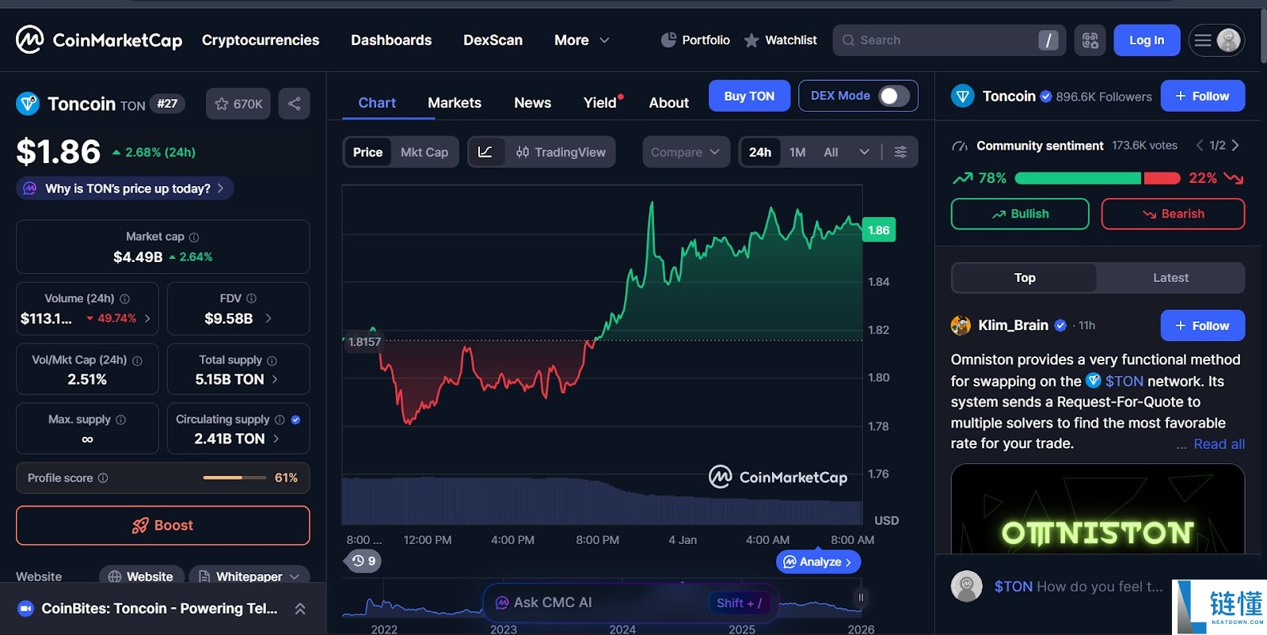Click the Circulating supply info icon
The width and height of the screenshot is (1267, 635).
(280, 420)
